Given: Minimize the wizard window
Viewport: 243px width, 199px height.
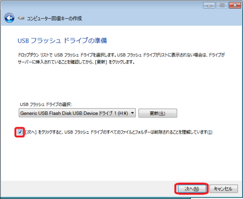Looking at the screenshot, I should tap(209, 6).
